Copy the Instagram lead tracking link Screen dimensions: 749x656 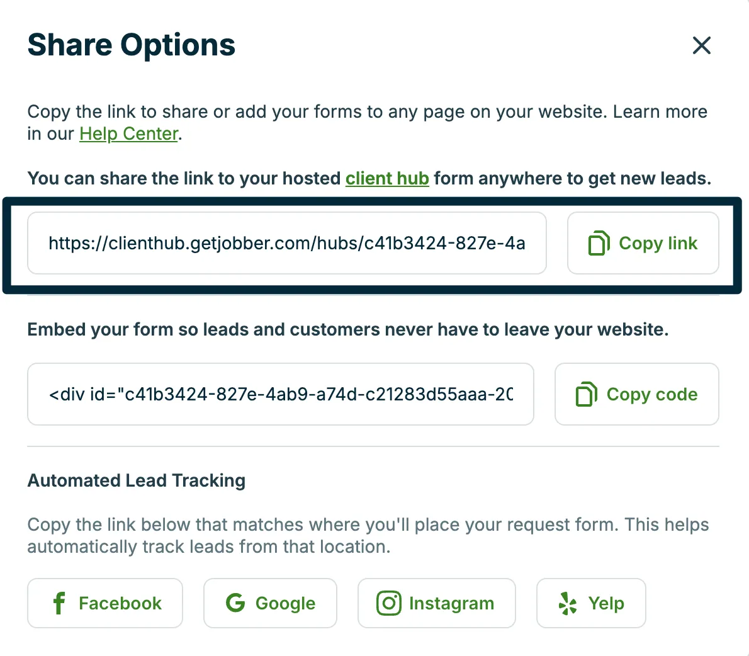(x=437, y=603)
